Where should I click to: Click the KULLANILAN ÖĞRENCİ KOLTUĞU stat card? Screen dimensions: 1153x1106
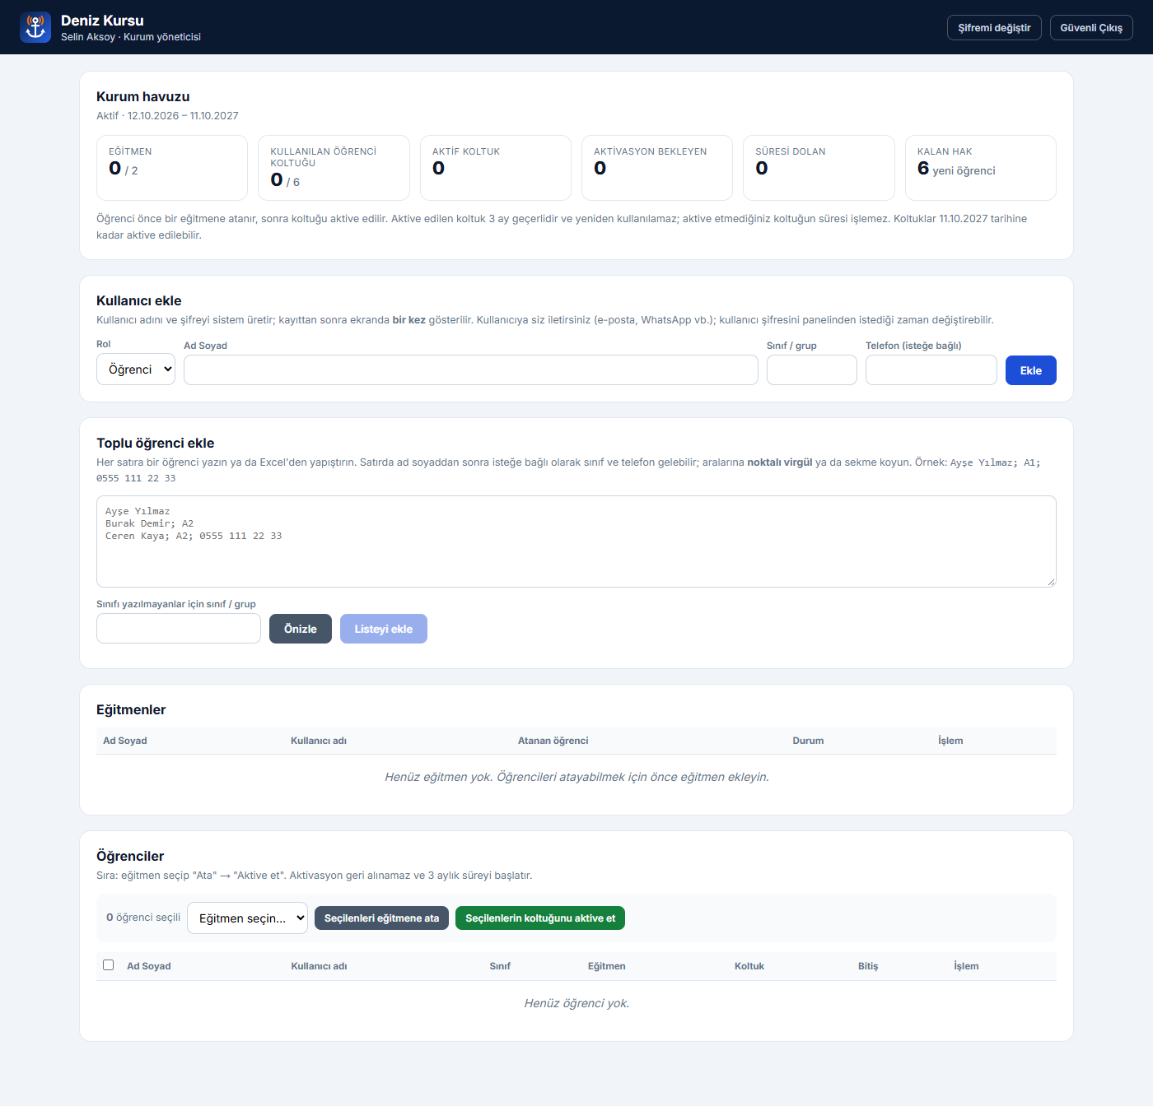[334, 168]
